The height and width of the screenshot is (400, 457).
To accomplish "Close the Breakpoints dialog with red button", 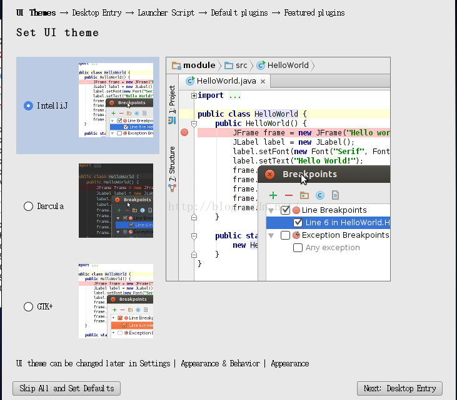I will [x=270, y=174].
